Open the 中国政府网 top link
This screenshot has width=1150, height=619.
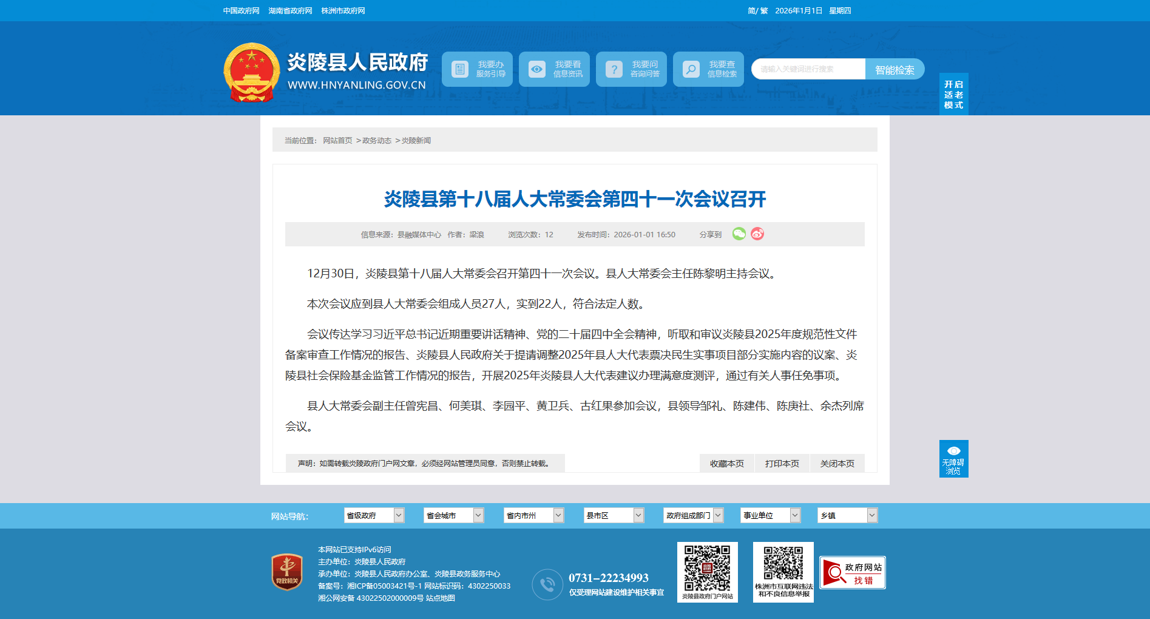241,11
